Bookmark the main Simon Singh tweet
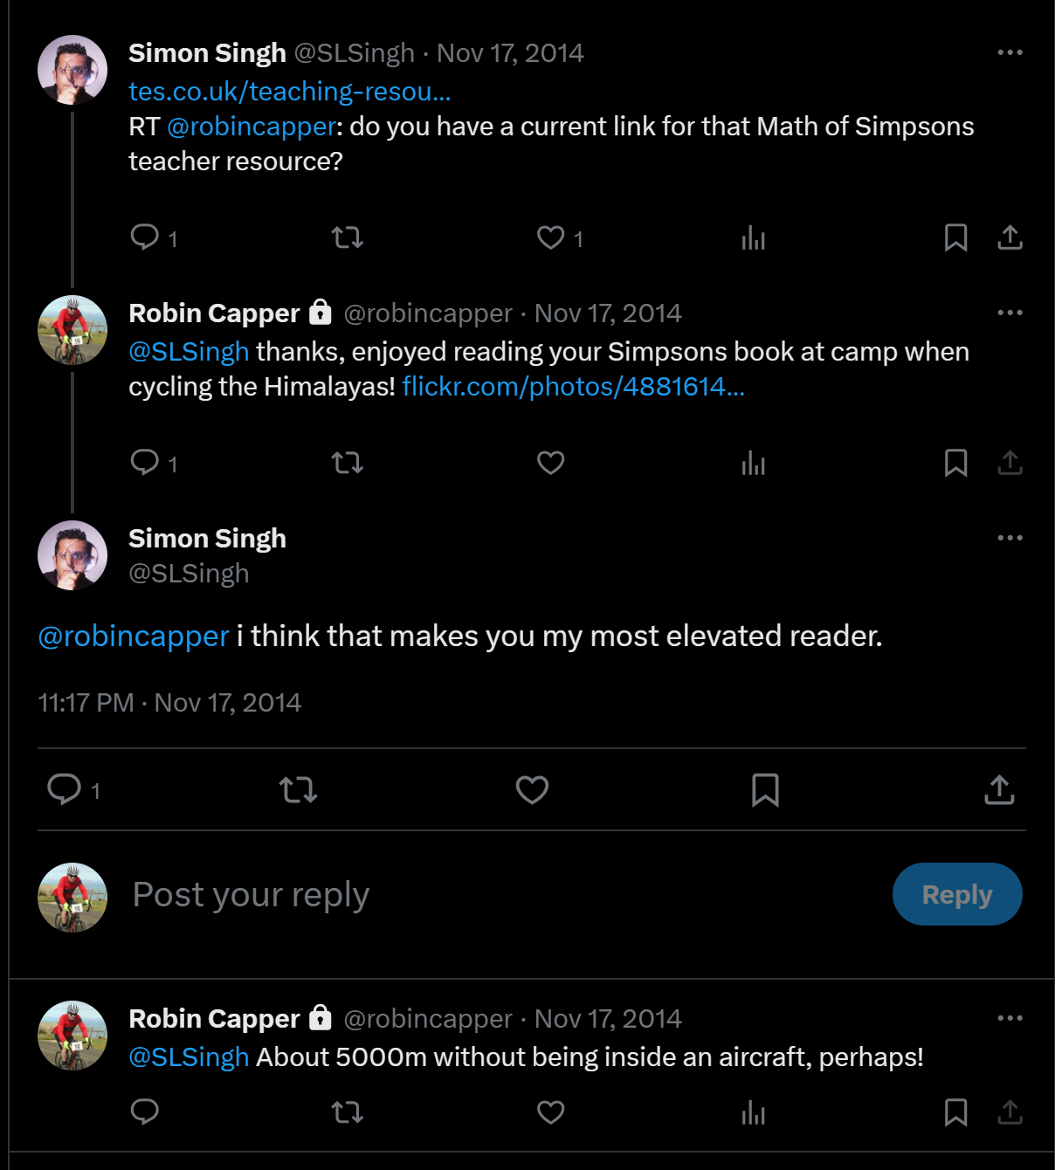The height and width of the screenshot is (1170, 1055). (x=765, y=790)
